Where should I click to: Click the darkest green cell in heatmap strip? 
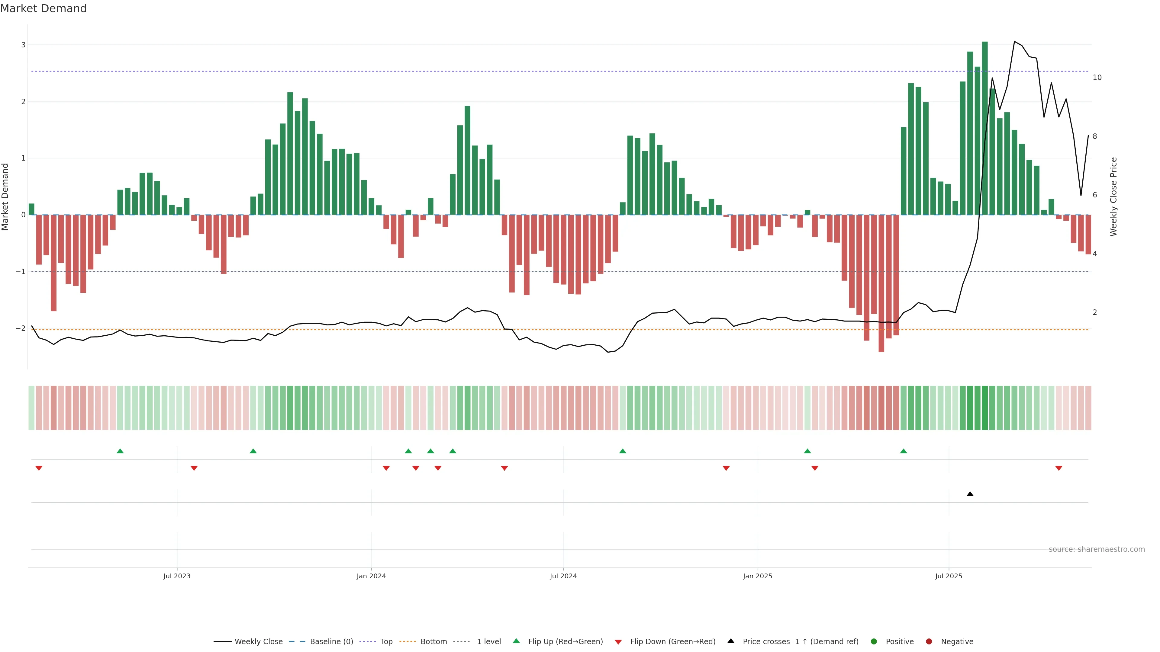(985, 408)
